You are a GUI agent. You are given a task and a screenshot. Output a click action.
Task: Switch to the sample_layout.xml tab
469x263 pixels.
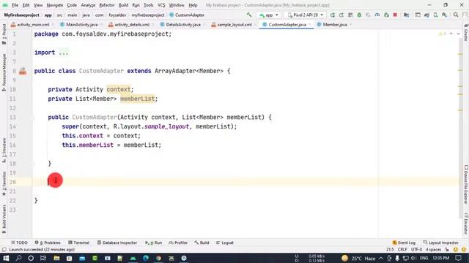click(x=234, y=25)
